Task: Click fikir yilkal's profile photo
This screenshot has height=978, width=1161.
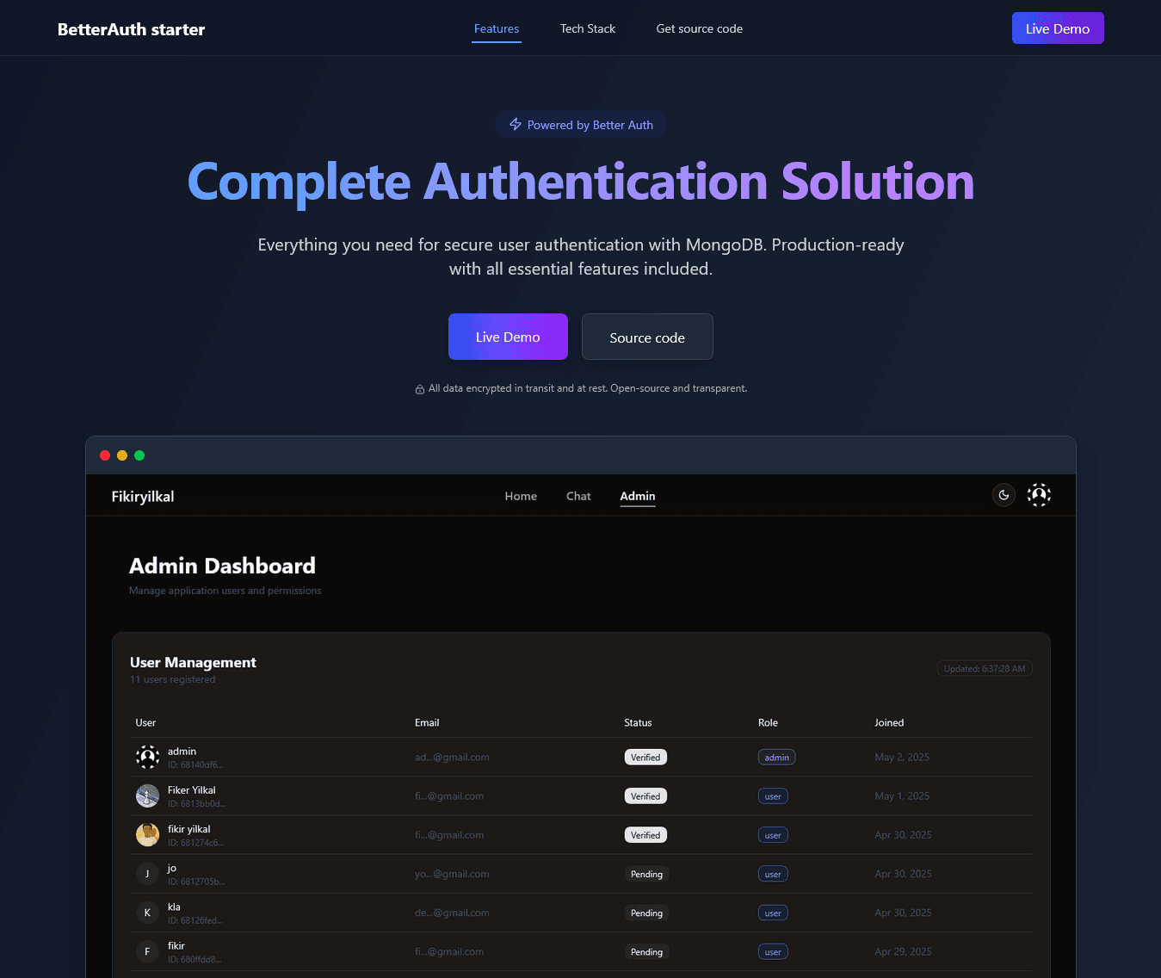Action: click(147, 834)
